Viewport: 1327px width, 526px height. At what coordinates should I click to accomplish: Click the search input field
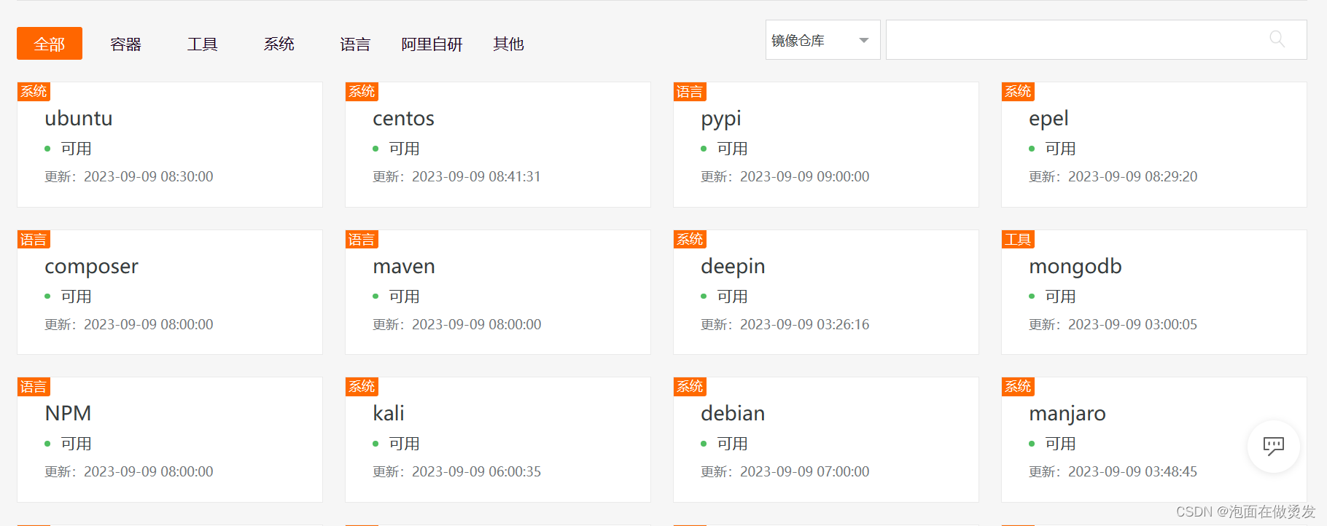tap(1096, 40)
